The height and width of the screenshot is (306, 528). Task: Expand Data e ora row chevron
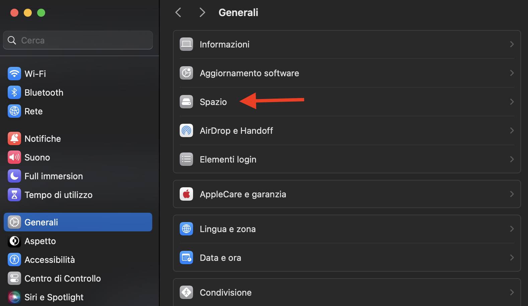pyautogui.click(x=512, y=258)
